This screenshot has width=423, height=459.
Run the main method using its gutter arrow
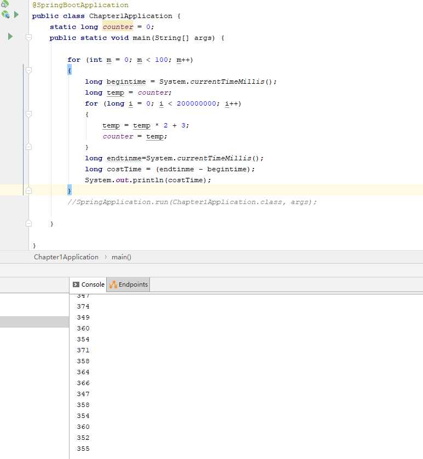(x=10, y=37)
